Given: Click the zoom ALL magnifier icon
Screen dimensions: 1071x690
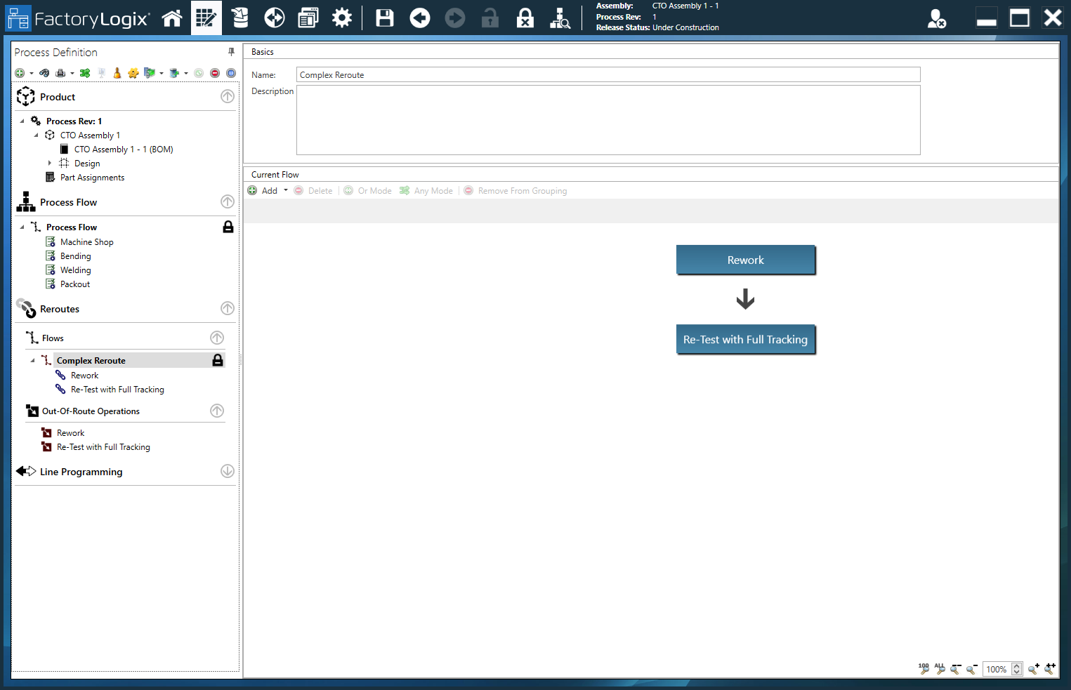Looking at the screenshot, I should coord(940,669).
